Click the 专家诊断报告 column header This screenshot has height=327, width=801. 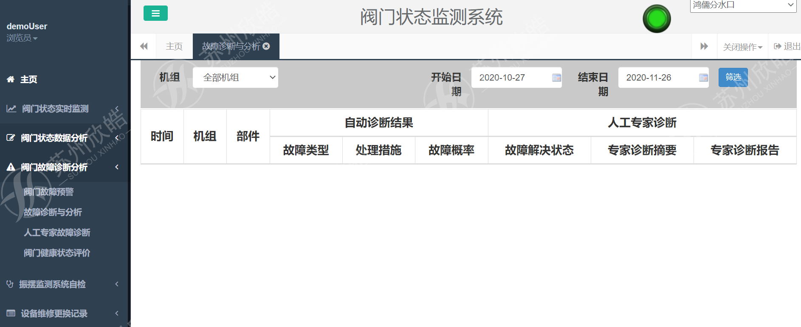click(745, 150)
